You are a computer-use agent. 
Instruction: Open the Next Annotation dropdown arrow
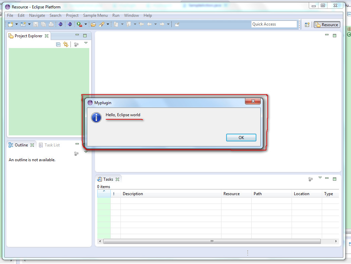tap(122, 24)
